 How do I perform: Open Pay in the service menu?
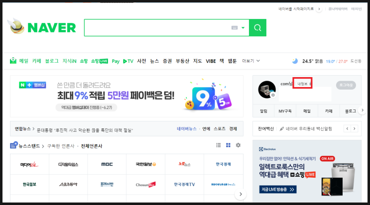(x=116, y=61)
